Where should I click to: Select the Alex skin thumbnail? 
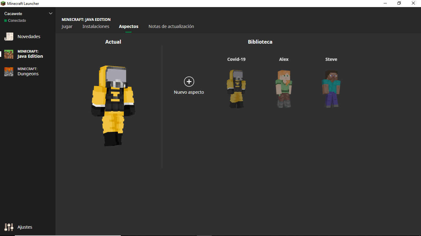coord(284,89)
